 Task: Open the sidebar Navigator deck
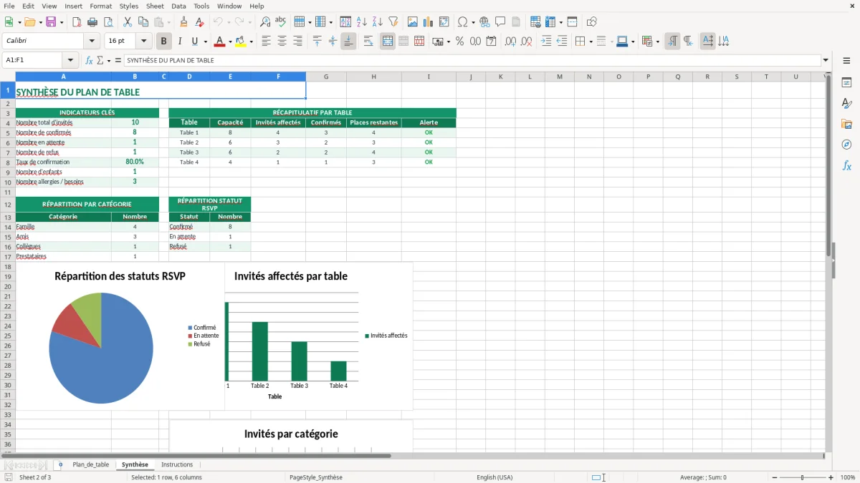coord(846,145)
